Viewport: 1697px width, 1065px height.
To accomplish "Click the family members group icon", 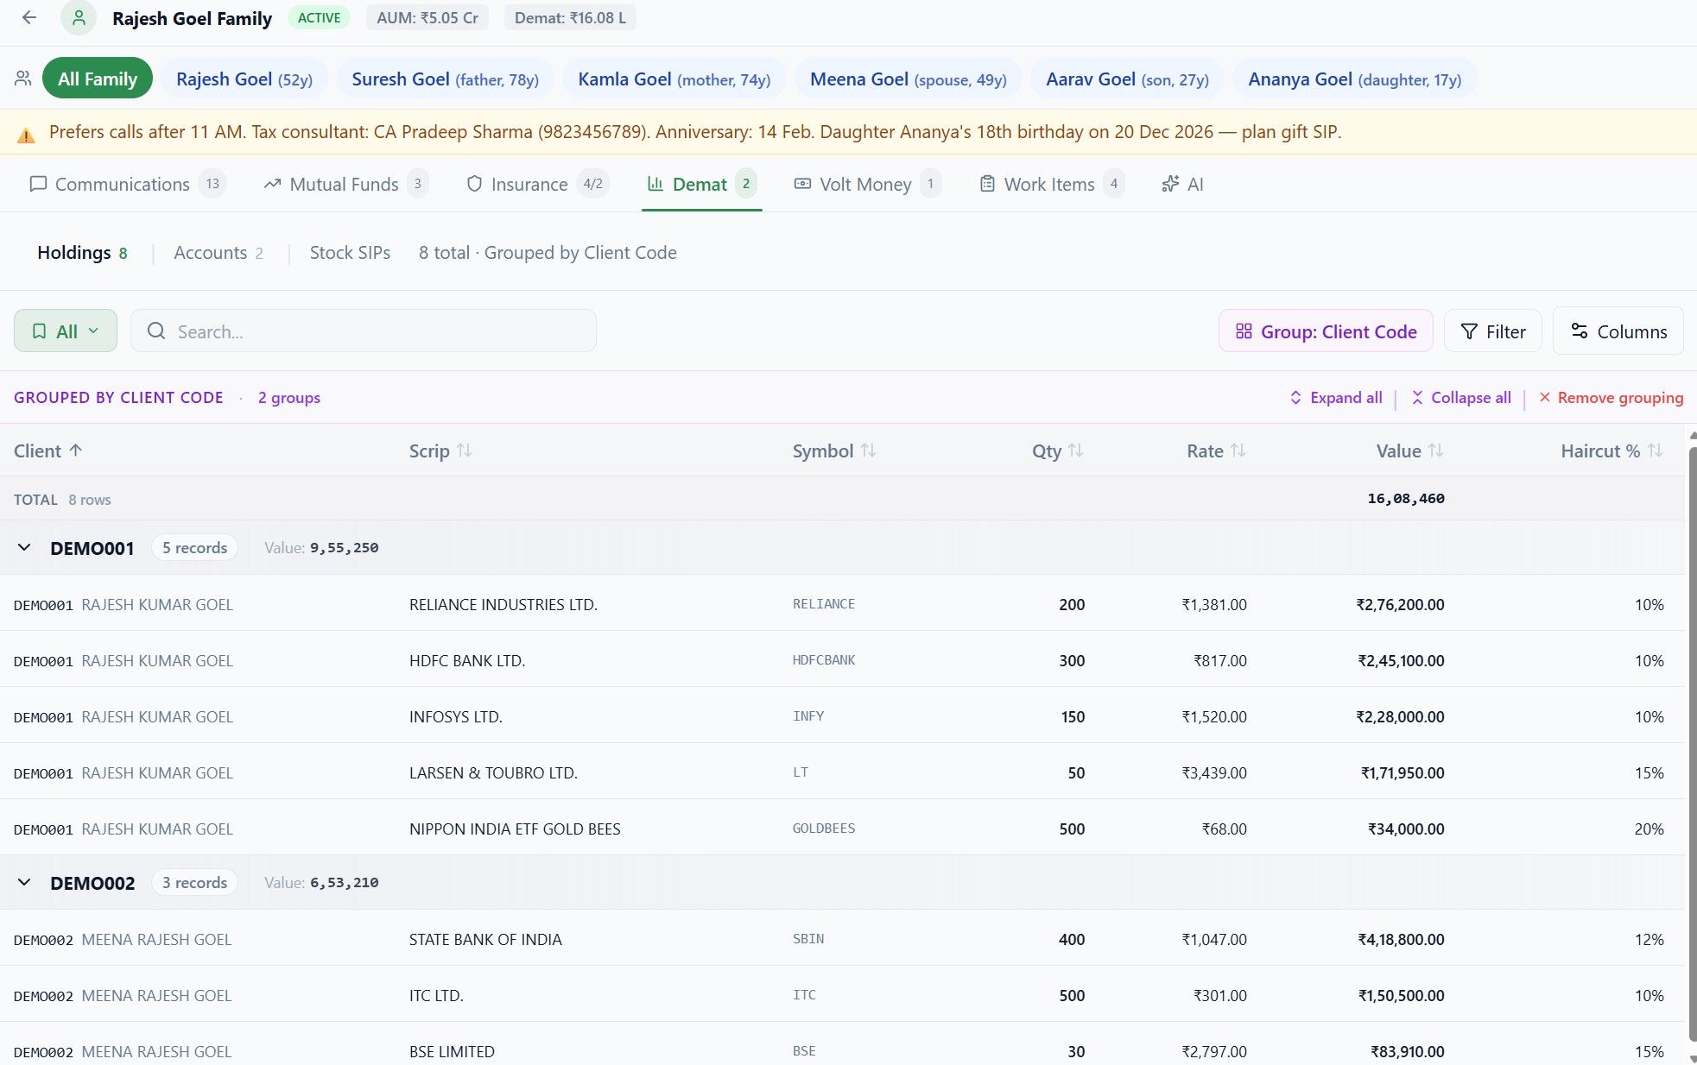I will coord(23,79).
